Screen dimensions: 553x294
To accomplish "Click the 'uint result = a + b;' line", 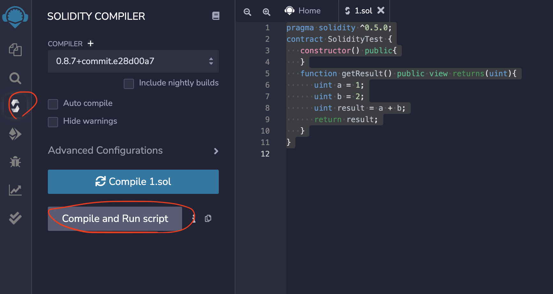I will (x=360, y=108).
